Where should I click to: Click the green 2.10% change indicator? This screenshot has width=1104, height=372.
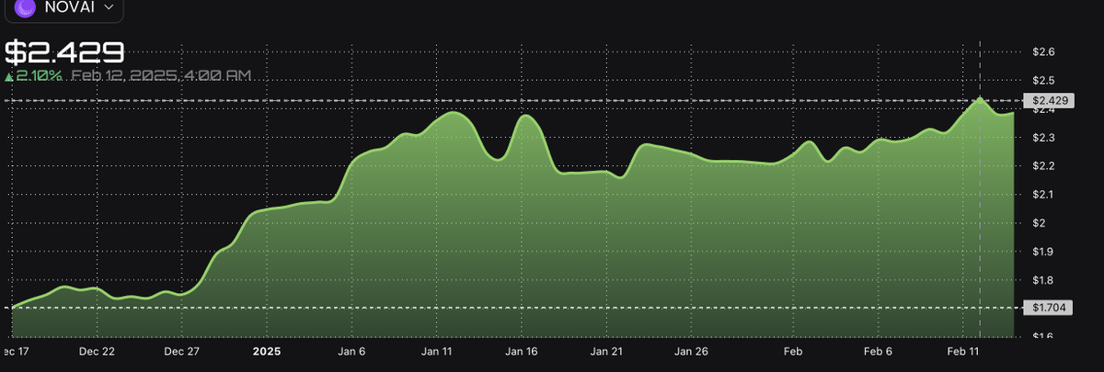[x=33, y=75]
